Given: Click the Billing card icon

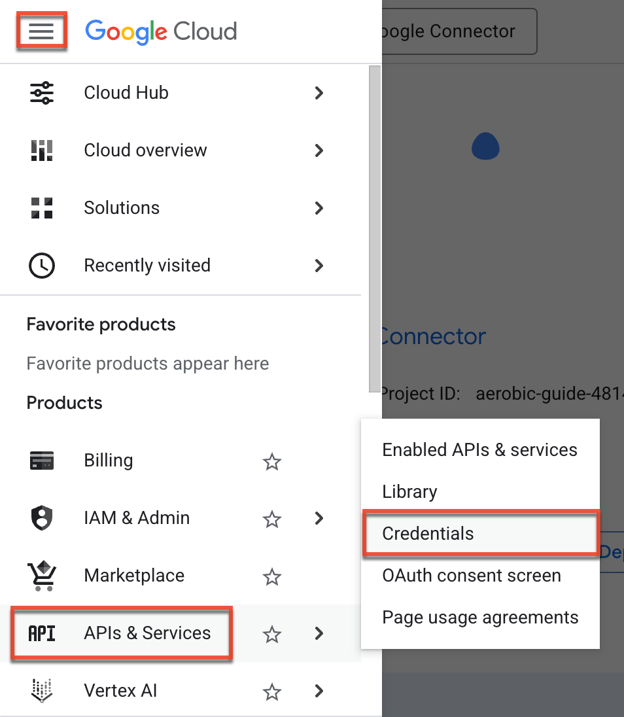Looking at the screenshot, I should pos(42,461).
